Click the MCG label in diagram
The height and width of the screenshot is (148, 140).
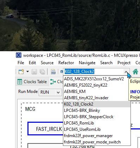[30, 109]
